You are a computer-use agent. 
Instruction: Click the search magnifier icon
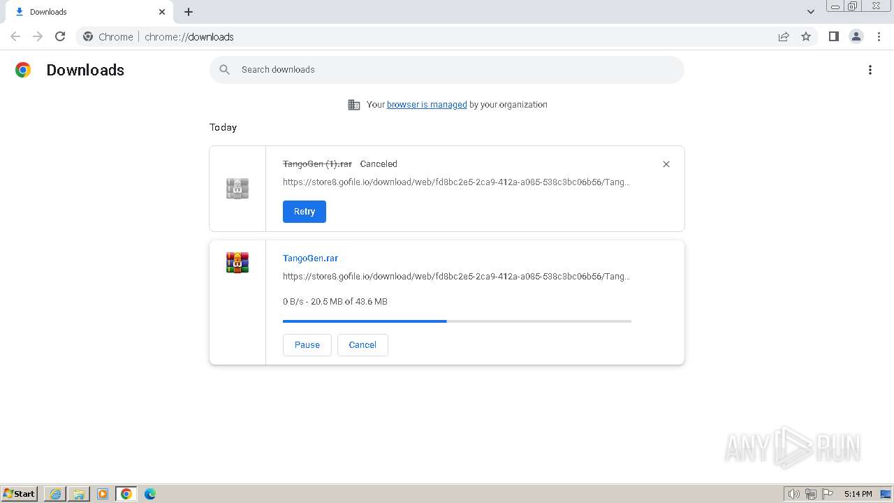224,70
